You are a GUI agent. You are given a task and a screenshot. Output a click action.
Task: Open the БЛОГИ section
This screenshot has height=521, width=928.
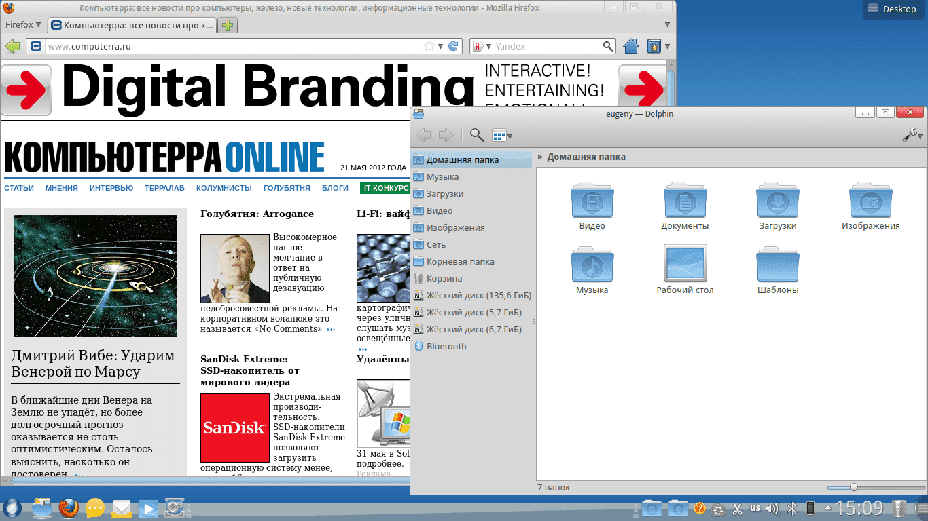[x=335, y=188]
